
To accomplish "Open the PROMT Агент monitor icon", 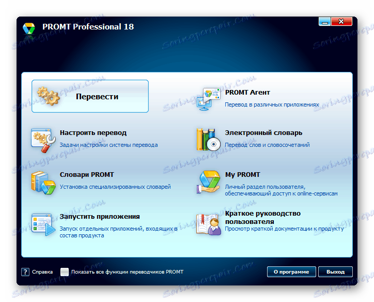I will click(208, 99).
